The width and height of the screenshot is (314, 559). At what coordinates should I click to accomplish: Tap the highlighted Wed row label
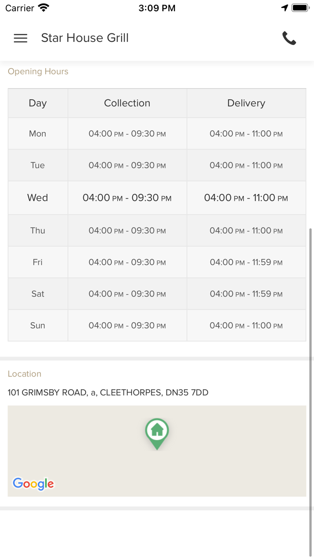coord(38,198)
